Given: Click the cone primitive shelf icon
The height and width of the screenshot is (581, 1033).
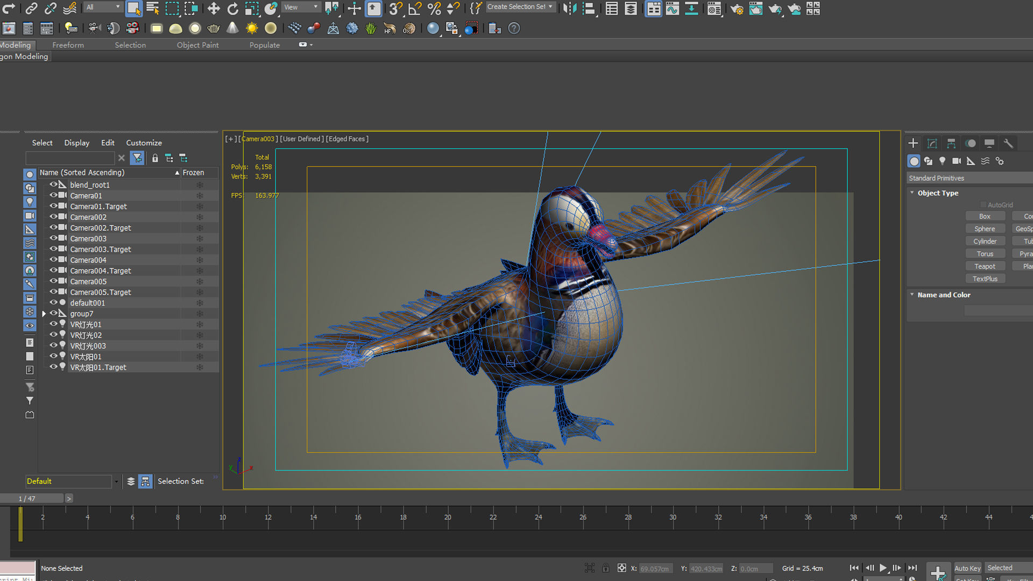Looking at the screenshot, I should tap(232, 28).
